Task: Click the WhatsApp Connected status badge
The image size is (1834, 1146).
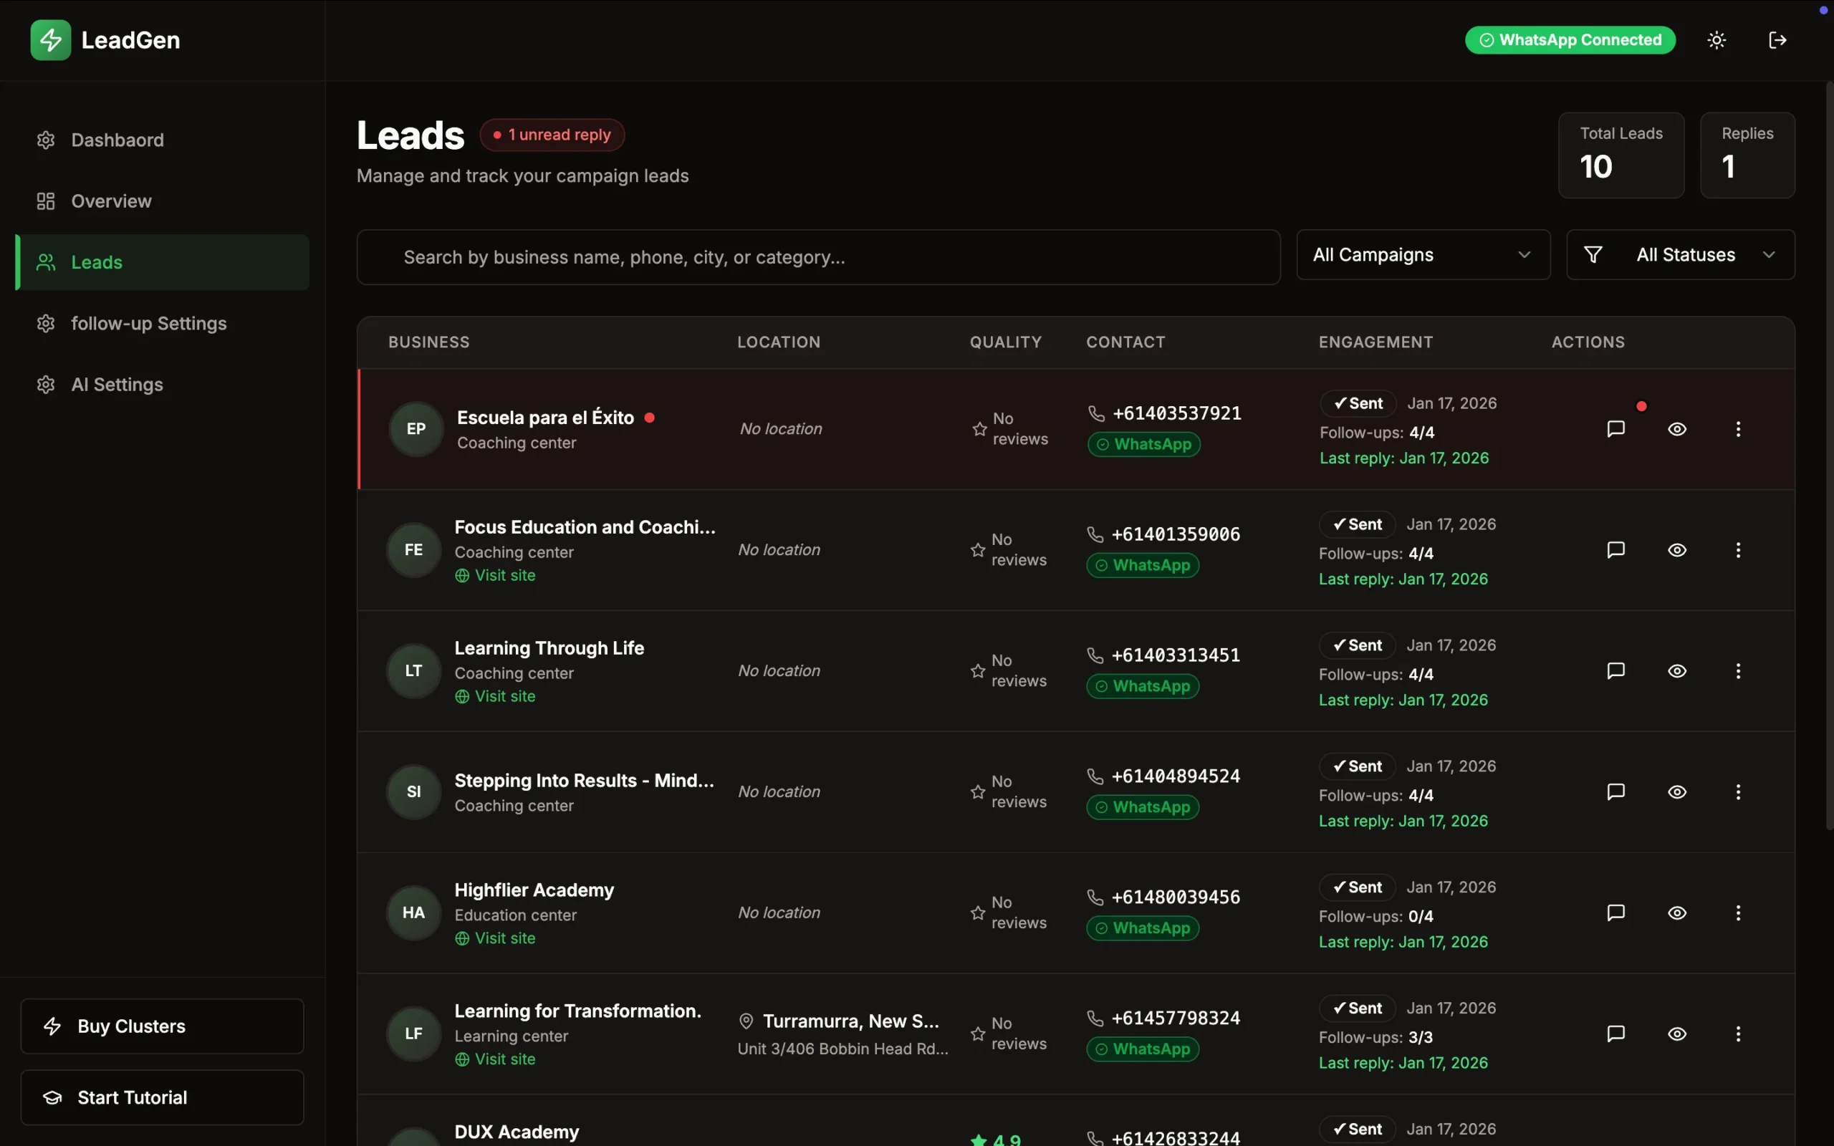Action: pyautogui.click(x=1570, y=40)
